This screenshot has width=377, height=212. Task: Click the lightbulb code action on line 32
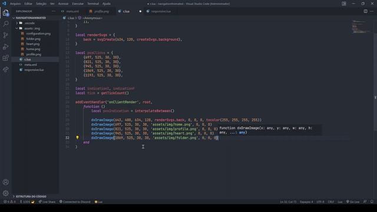[x=77, y=138]
